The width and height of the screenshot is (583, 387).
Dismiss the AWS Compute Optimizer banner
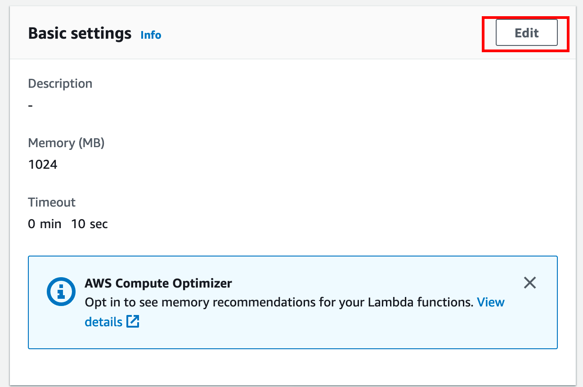point(530,283)
